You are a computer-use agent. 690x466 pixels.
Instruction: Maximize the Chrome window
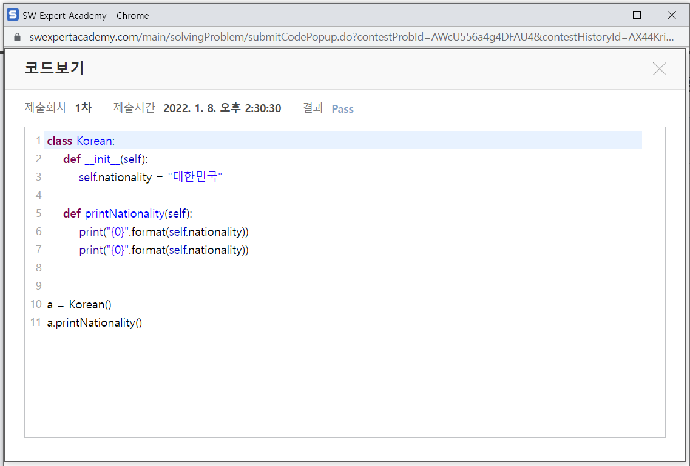pyautogui.click(x=637, y=15)
